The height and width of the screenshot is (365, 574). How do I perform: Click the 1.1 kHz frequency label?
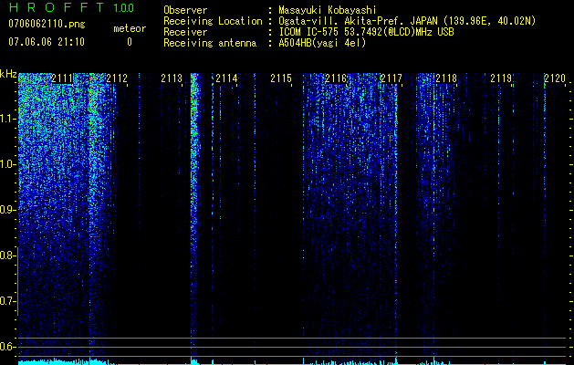6,119
